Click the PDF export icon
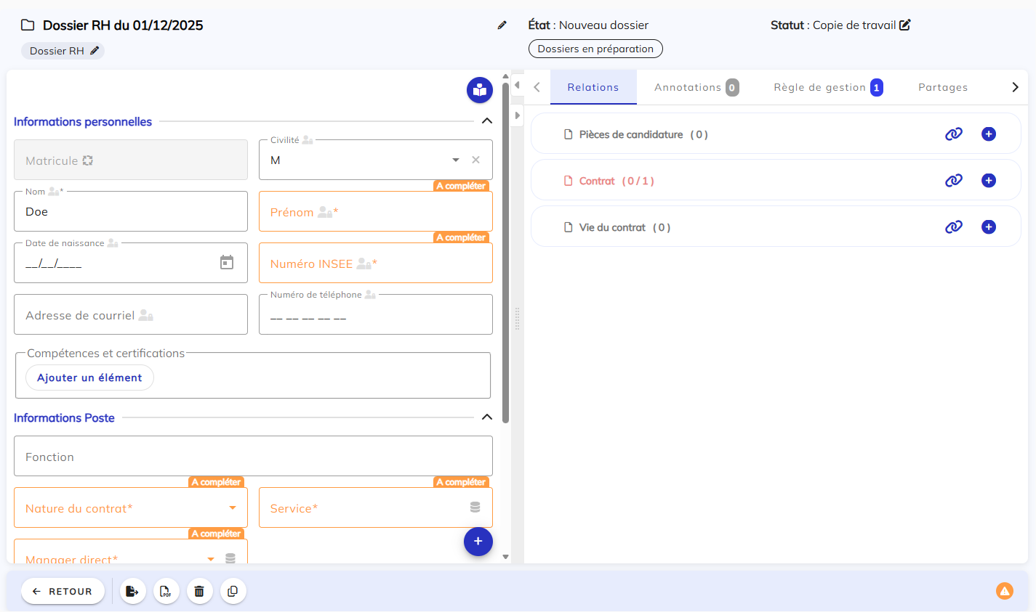This screenshot has width=1036, height=612. click(x=166, y=592)
